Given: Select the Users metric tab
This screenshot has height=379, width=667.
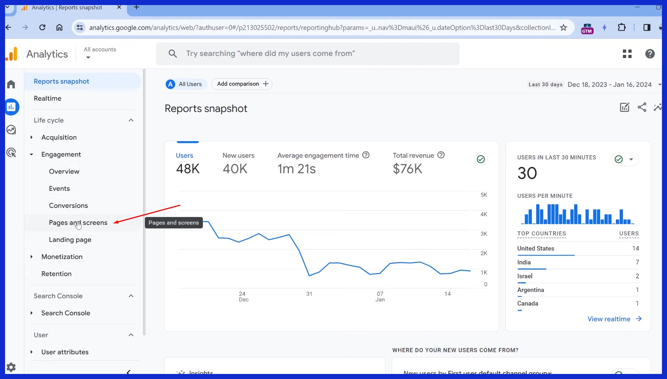Looking at the screenshot, I should point(188,163).
